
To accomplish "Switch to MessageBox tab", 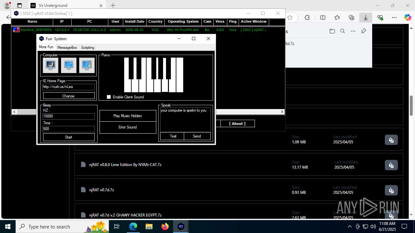I will point(67,47).
